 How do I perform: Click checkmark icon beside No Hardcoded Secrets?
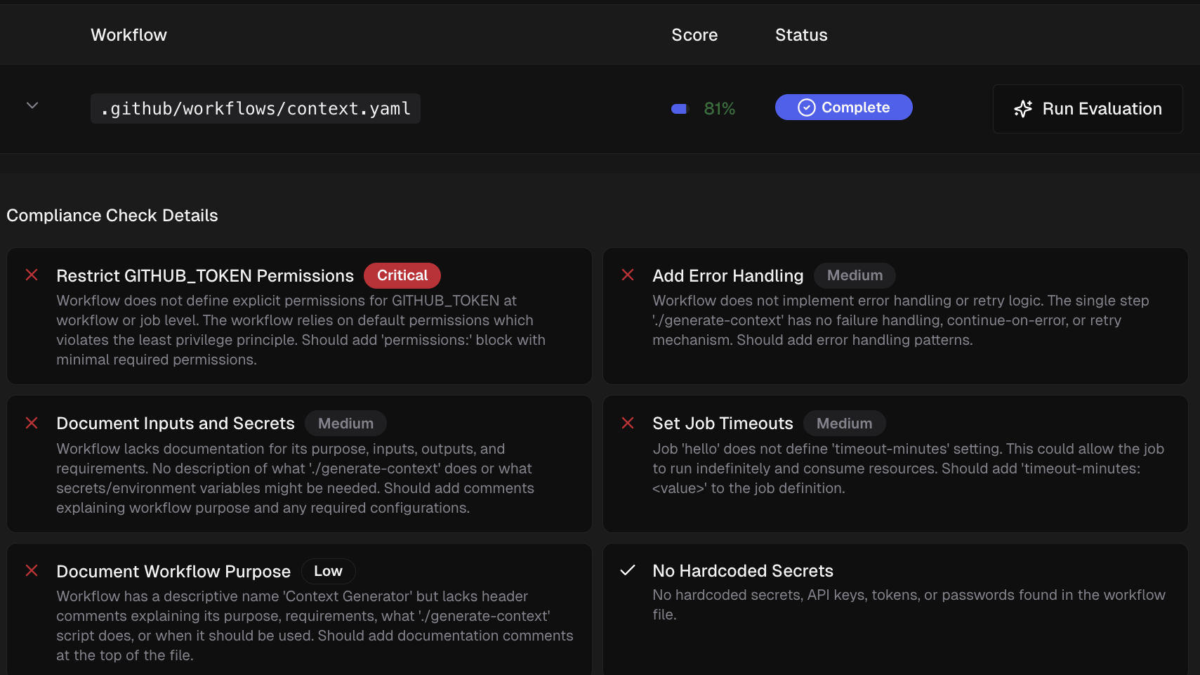(x=628, y=570)
